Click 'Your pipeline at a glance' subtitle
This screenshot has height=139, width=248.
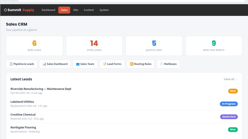click(21, 30)
